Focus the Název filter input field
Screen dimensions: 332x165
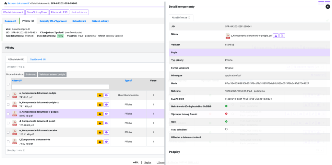[61, 87]
